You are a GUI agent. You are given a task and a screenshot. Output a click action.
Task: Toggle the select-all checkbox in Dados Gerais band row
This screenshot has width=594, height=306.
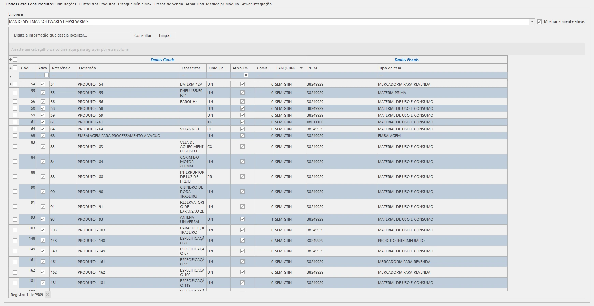[x=15, y=60]
